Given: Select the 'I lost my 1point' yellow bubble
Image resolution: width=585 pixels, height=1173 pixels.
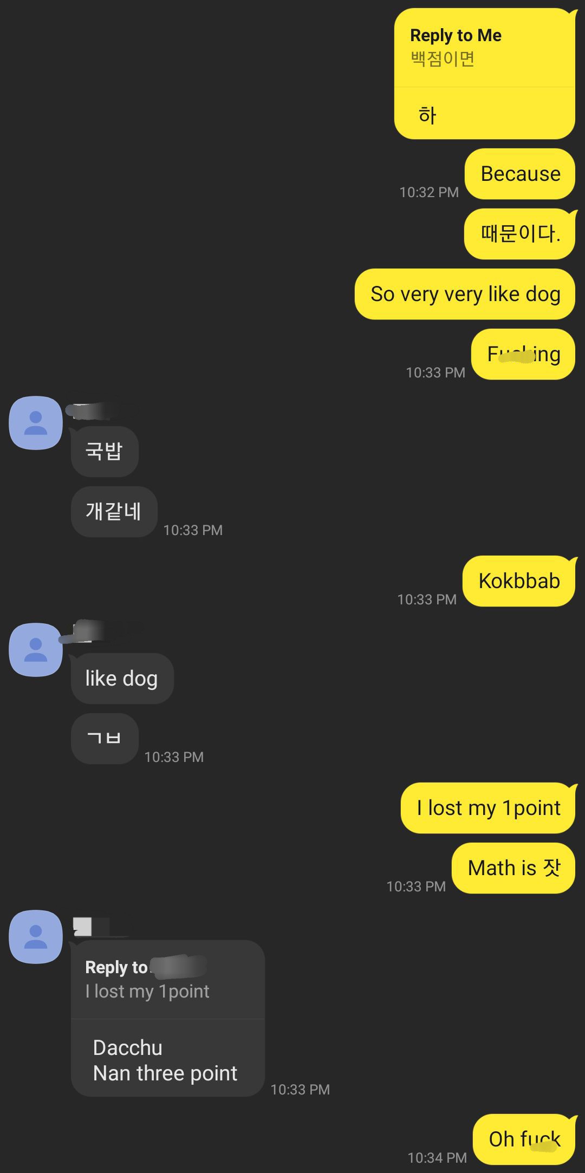Looking at the screenshot, I should 488,807.
